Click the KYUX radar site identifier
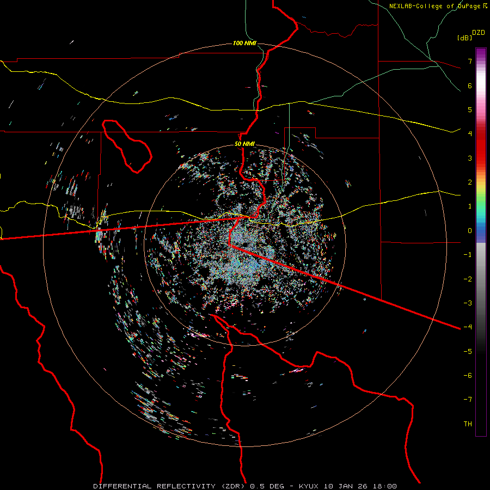This screenshot has width=490, height=490. (309, 486)
